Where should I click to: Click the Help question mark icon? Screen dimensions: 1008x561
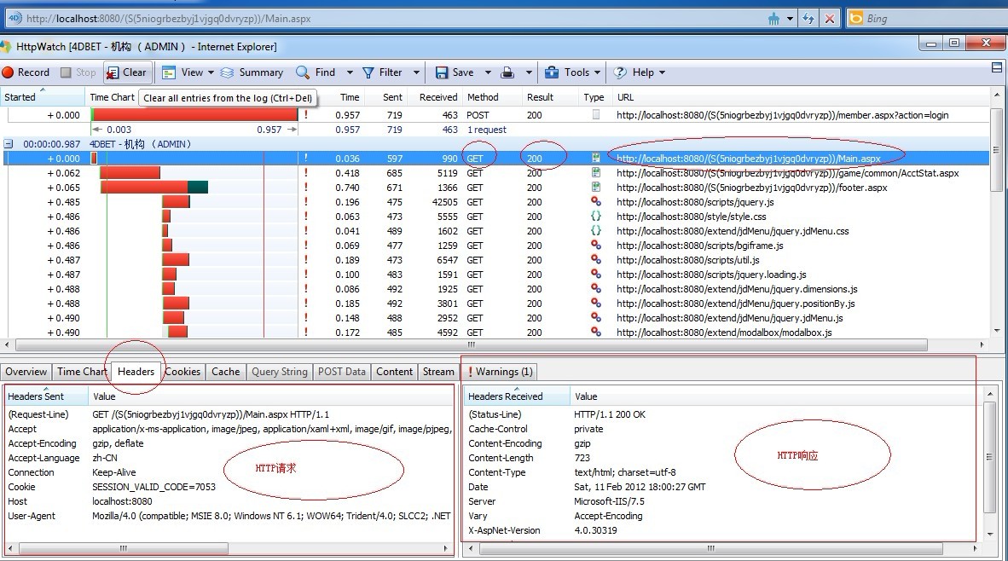(620, 72)
